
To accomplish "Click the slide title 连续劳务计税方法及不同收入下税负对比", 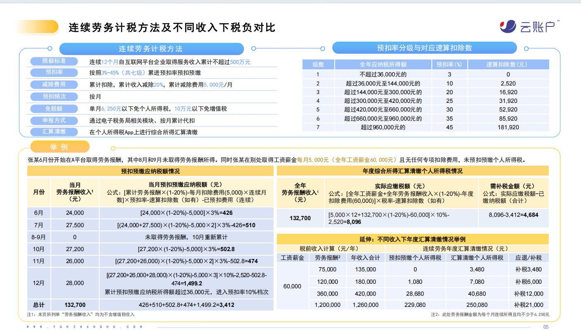I will click(x=172, y=28).
